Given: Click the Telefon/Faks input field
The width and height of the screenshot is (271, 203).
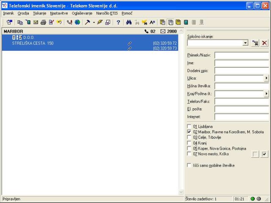Looking at the screenshot, I should click(x=242, y=101).
